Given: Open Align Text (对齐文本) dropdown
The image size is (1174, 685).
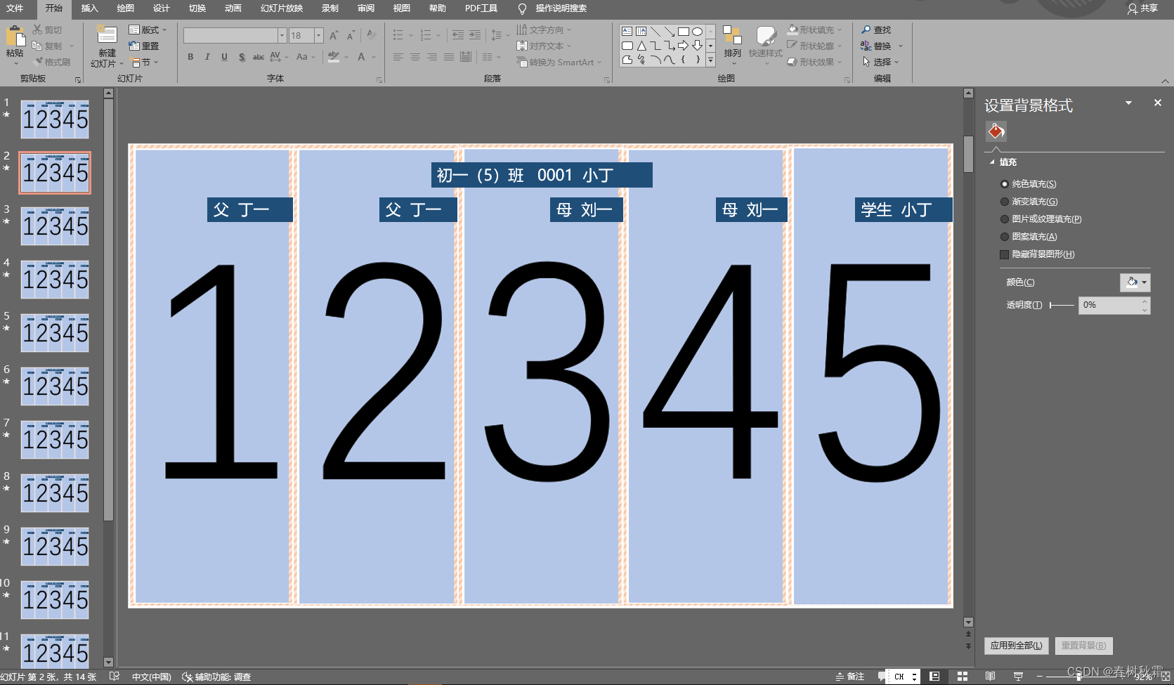Looking at the screenshot, I should pyautogui.click(x=544, y=46).
